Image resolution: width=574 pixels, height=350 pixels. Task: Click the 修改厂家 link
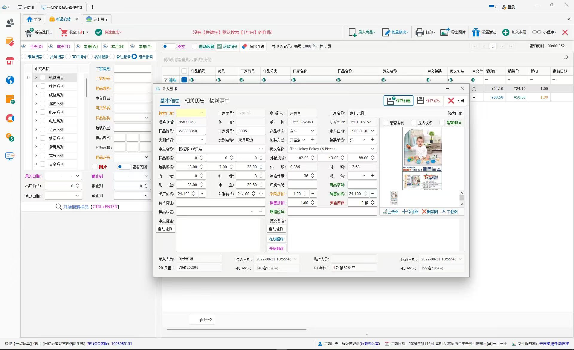click(x=455, y=113)
